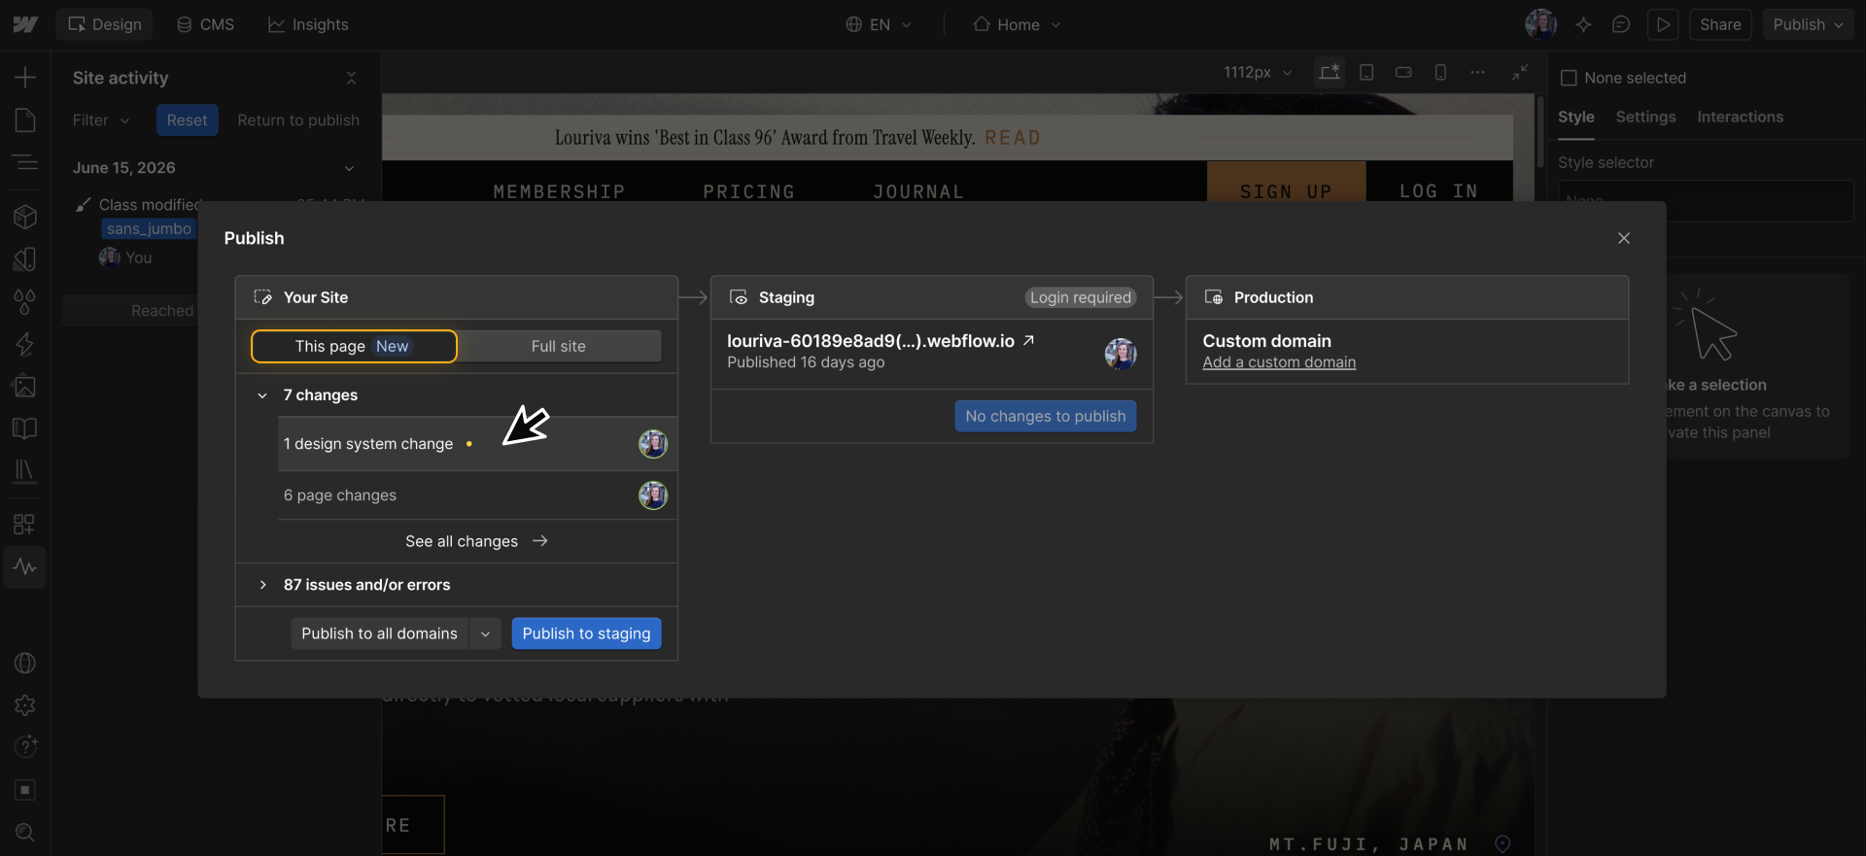Select the mobile landscape breakpoint icon

click(1403, 72)
